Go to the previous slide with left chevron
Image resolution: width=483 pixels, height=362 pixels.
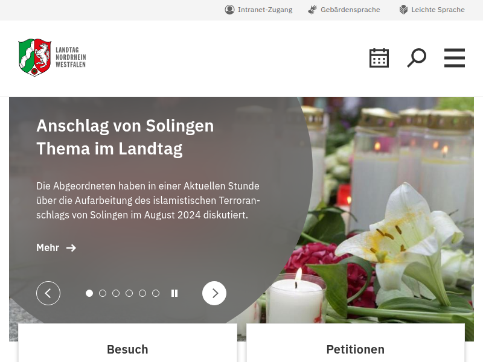(x=48, y=293)
